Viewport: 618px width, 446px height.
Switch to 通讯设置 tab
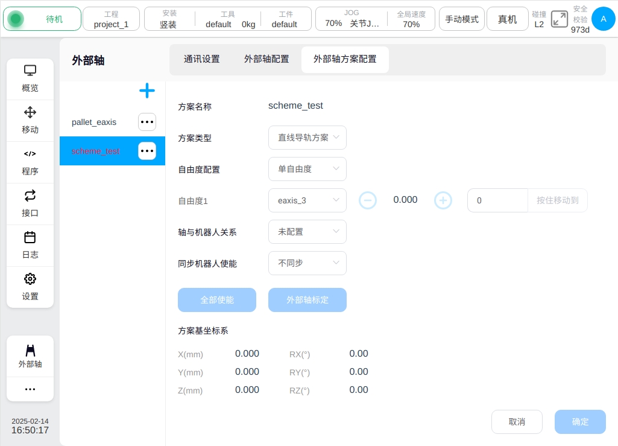(202, 59)
